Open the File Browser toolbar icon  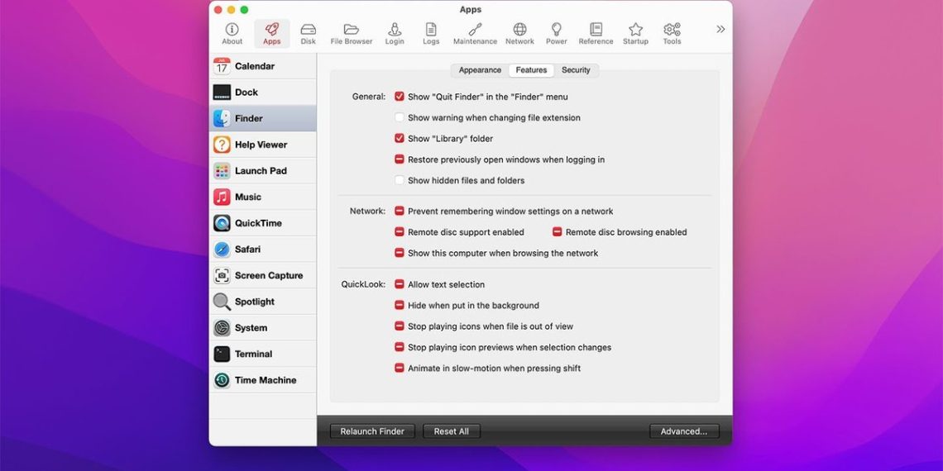tap(352, 33)
